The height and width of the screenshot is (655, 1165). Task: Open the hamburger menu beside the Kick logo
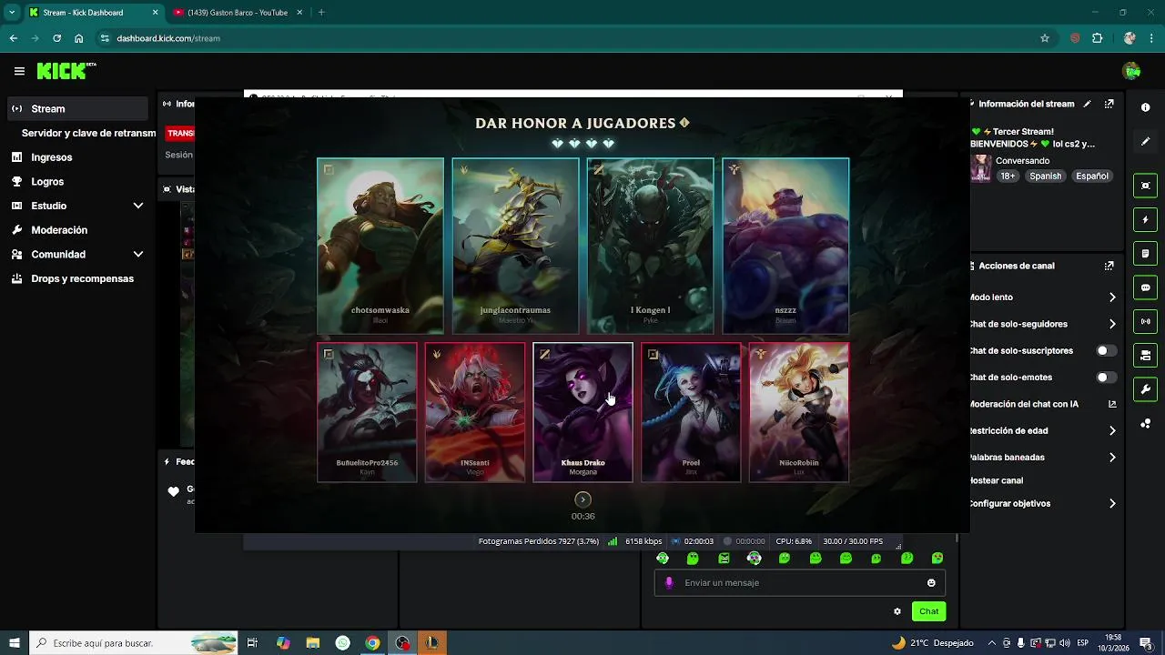pos(19,71)
